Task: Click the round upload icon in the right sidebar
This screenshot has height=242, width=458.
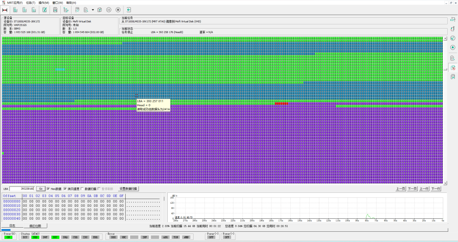Action: (x=453, y=47)
